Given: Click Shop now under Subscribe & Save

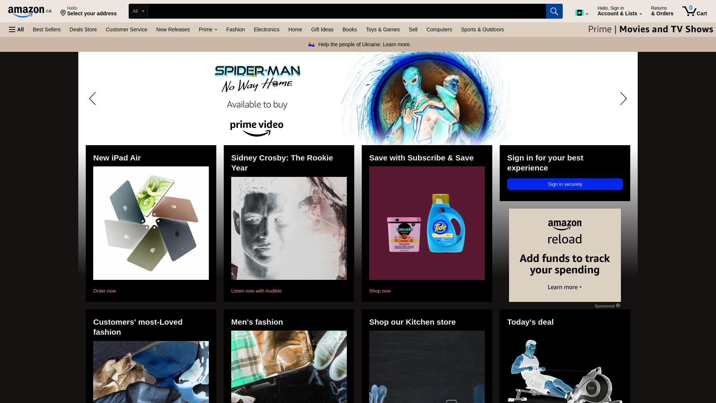Looking at the screenshot, I should (380, 291).
